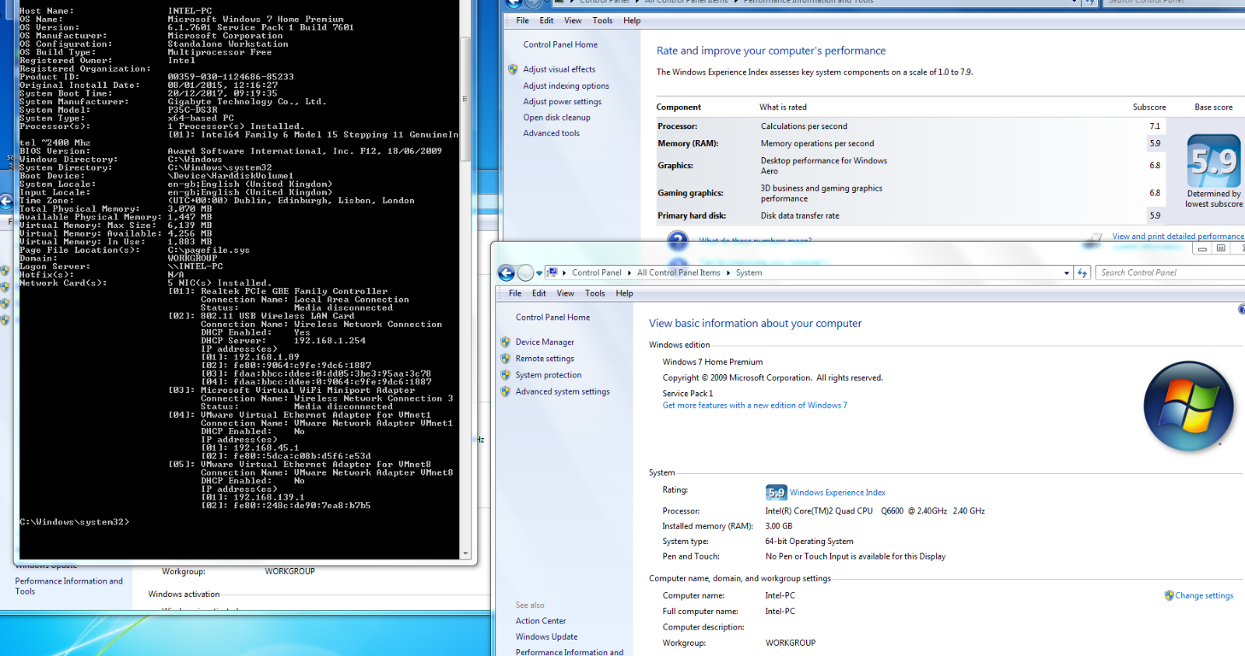The width and height of the screenshot is (1245, 656).
Task: Open Adjust visual effects
Action: point(559,69)
